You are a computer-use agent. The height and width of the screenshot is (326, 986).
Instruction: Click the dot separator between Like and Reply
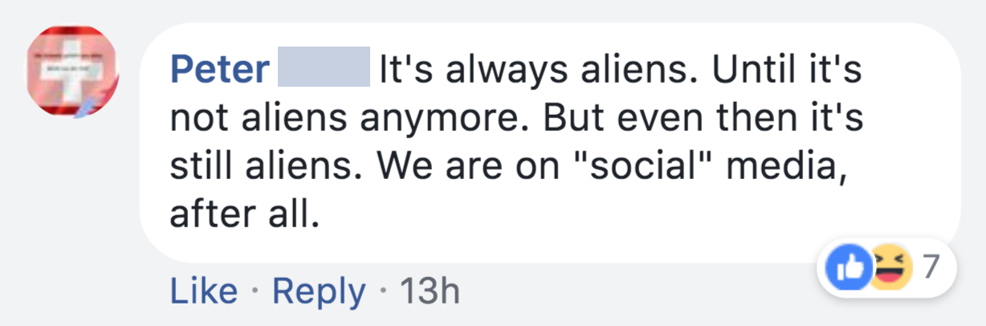(x=255, y=291)
